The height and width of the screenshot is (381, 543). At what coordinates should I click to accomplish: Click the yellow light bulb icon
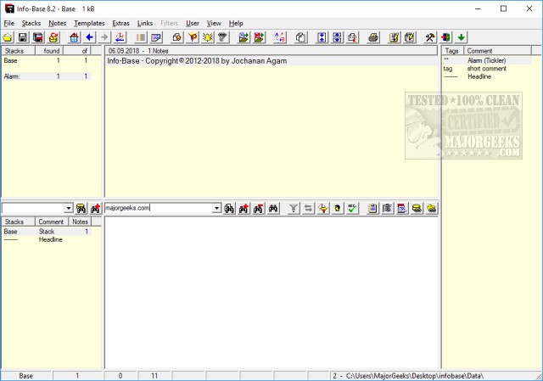(x=207, y=37)
